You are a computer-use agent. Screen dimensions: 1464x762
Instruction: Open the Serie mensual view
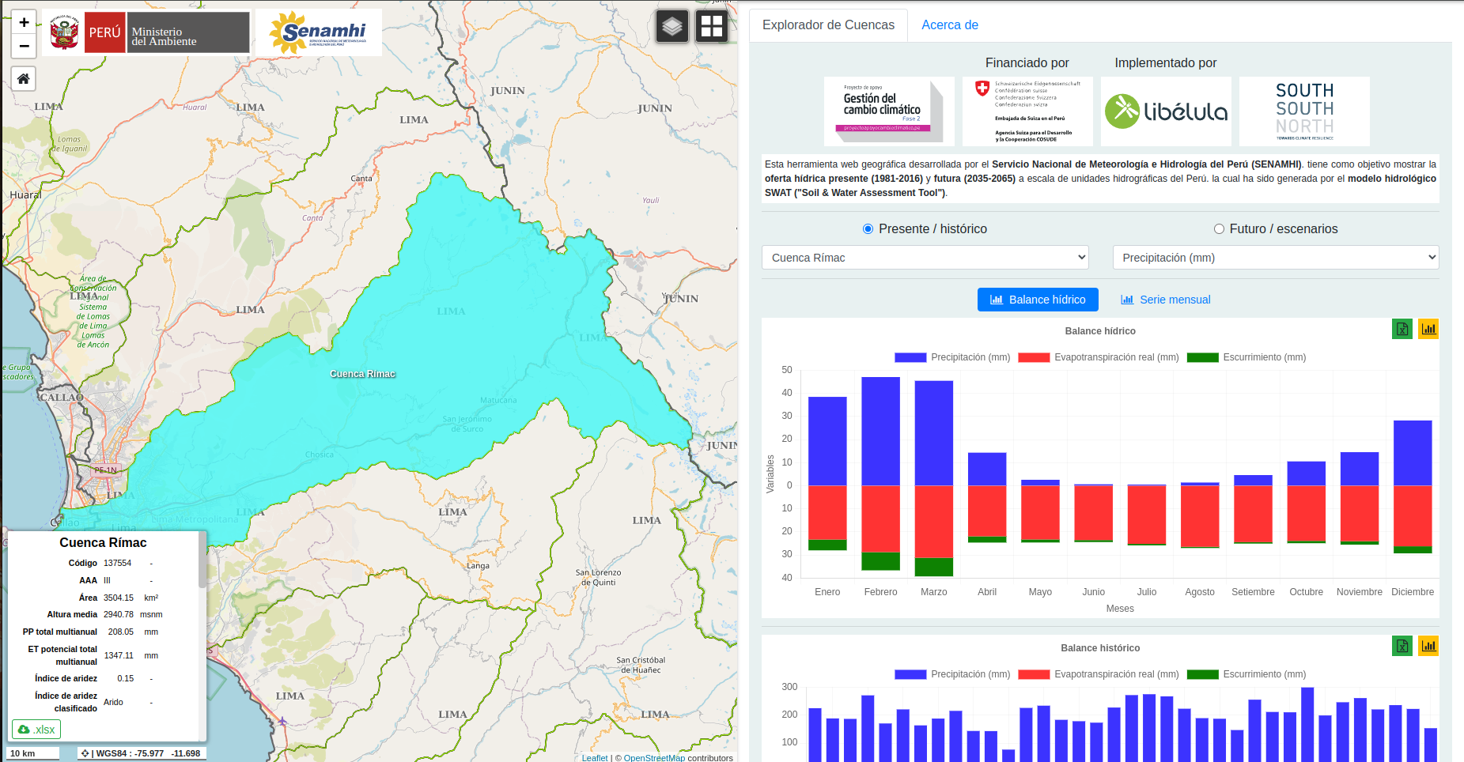coord(1165,300)
